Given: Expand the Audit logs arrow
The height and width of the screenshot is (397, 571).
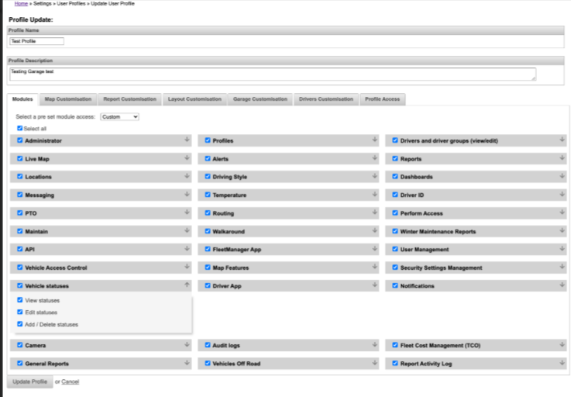Looking at the screenshot, I should click(374, 344).
